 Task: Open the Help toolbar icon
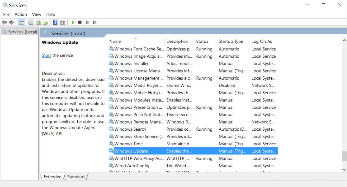point(55,22)
